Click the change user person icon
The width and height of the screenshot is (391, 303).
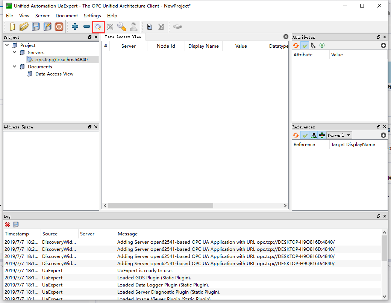pyautogui.click(x=133, y=27)
